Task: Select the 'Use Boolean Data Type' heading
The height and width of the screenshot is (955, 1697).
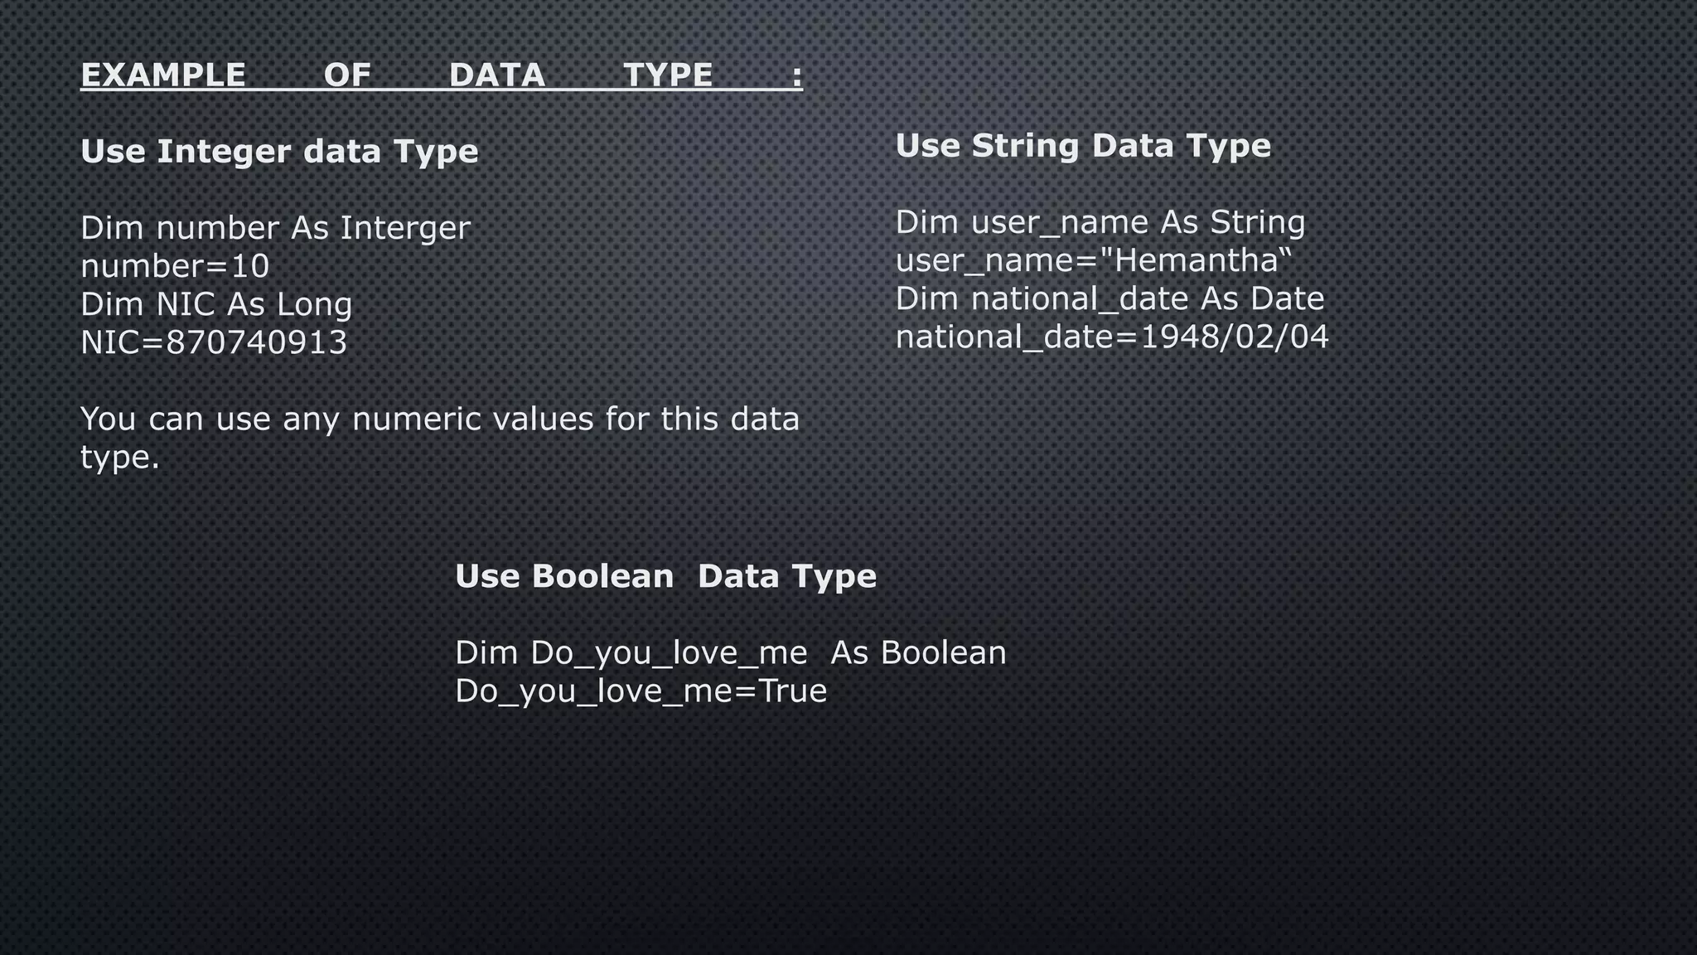Action: (x=665, y=576)
